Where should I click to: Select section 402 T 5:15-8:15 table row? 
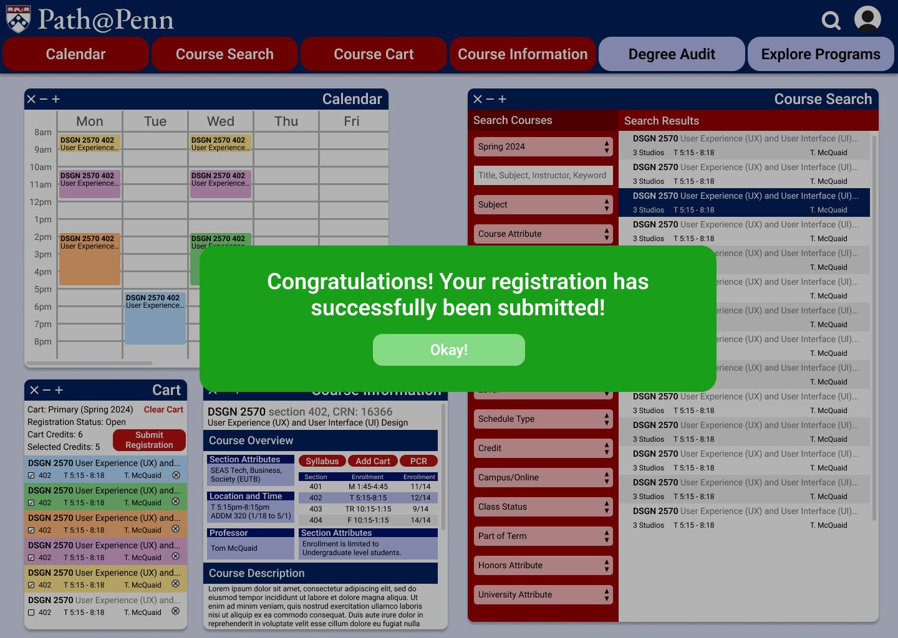click(368, 498)
